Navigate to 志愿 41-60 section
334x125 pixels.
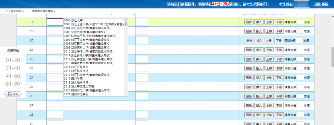pyautogui.click(x=13, y=76)
